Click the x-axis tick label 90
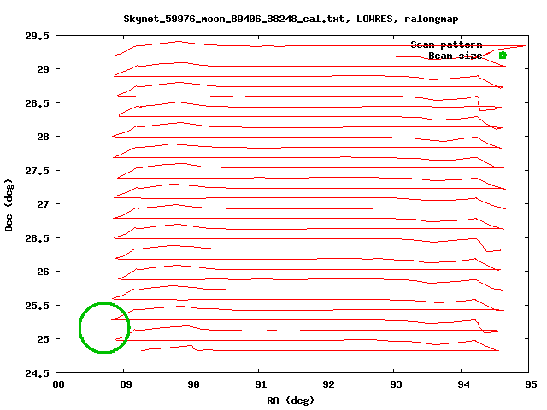Screen dimensions: 547x410 tap(193, 384)
